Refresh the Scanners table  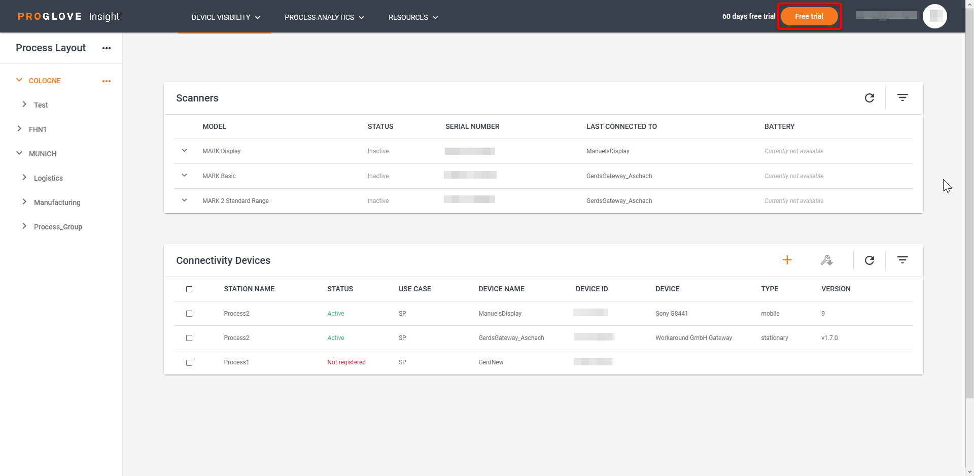pos(869,98)
